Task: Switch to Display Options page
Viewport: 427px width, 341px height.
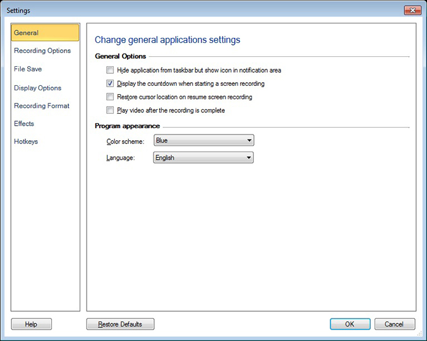Action: click(37, 88)
